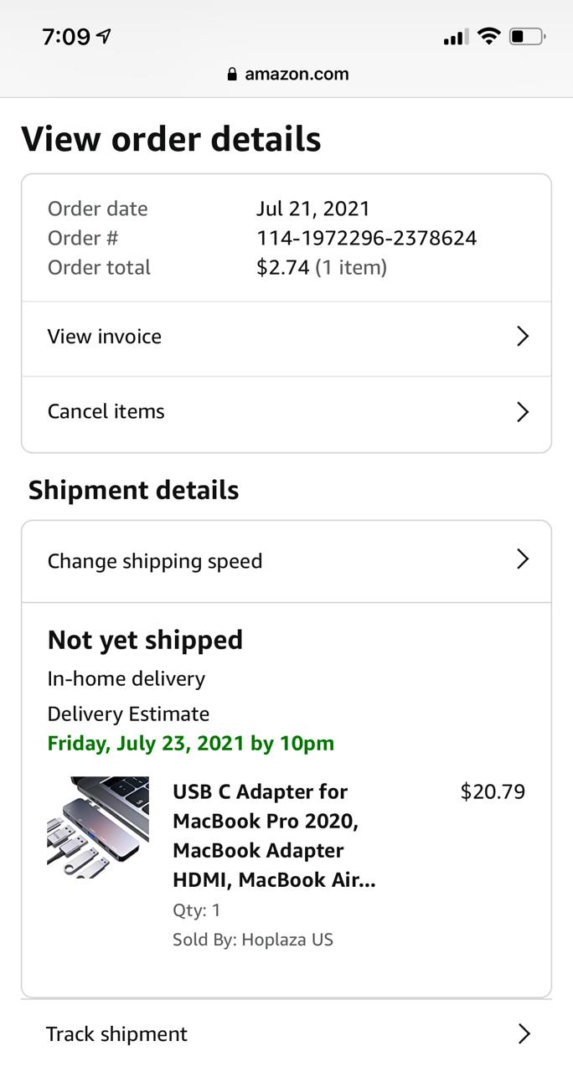Tap the location arrow in status bar
Viewport: 573px width, 1072px height.
click(105, 36)
